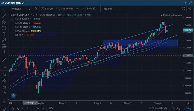Click the Chỉ số VNINDEX title
Image resolution: width=194 pixels, height=111 pixels.
pyautogui.click(x=20, y=15)
